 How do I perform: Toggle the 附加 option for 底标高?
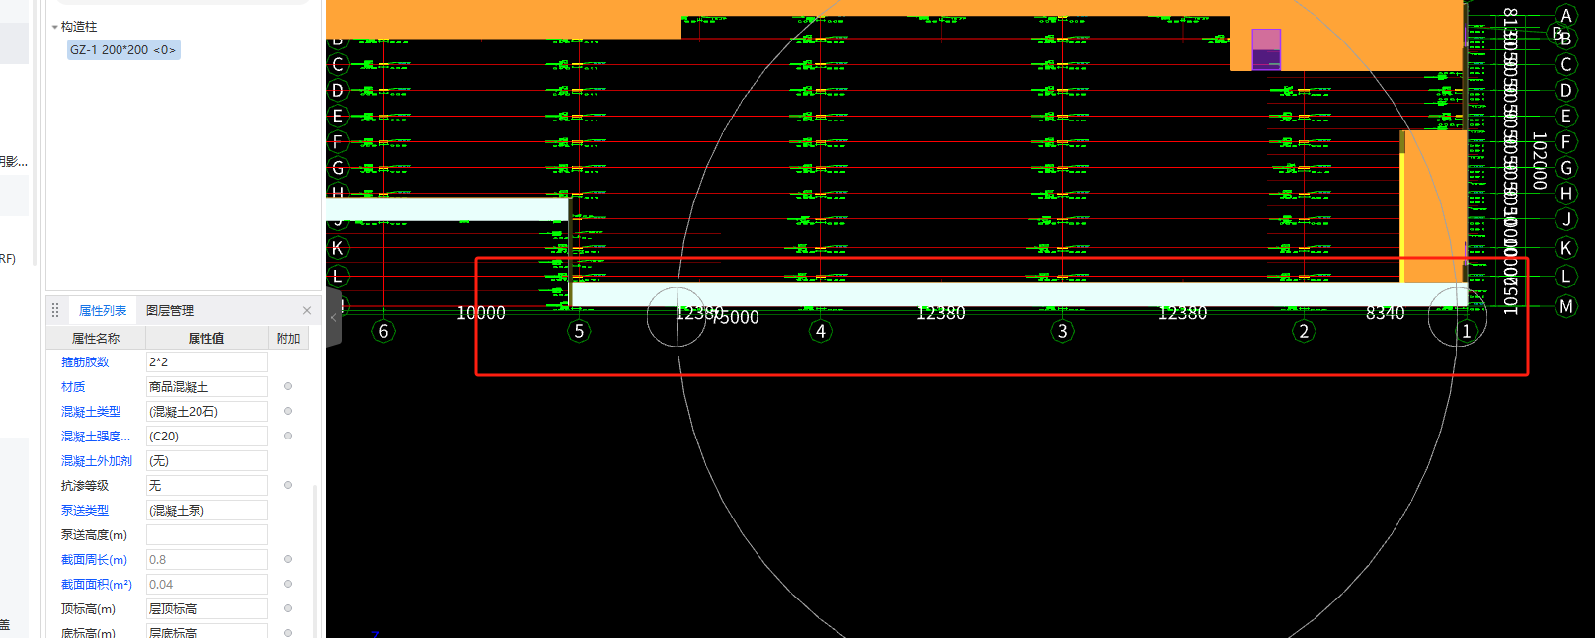288,632
